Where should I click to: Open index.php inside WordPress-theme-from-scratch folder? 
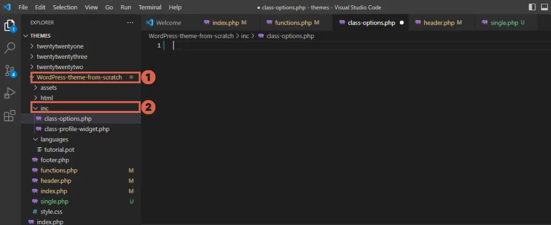(81, 191)
